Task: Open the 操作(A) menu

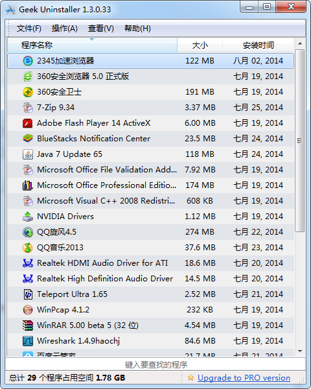Action: pyautogui.click(x=65, y=29)
